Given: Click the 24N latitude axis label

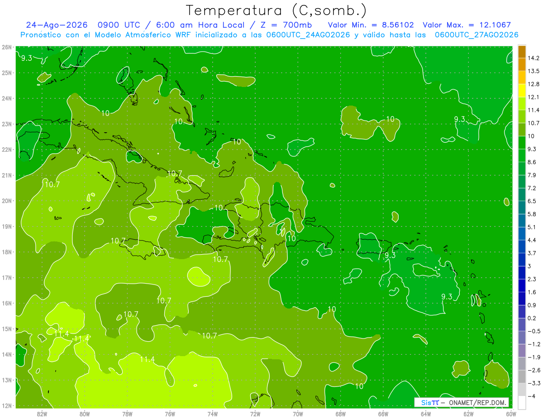Looking at the screenshot, I should (x=6, y=98).
